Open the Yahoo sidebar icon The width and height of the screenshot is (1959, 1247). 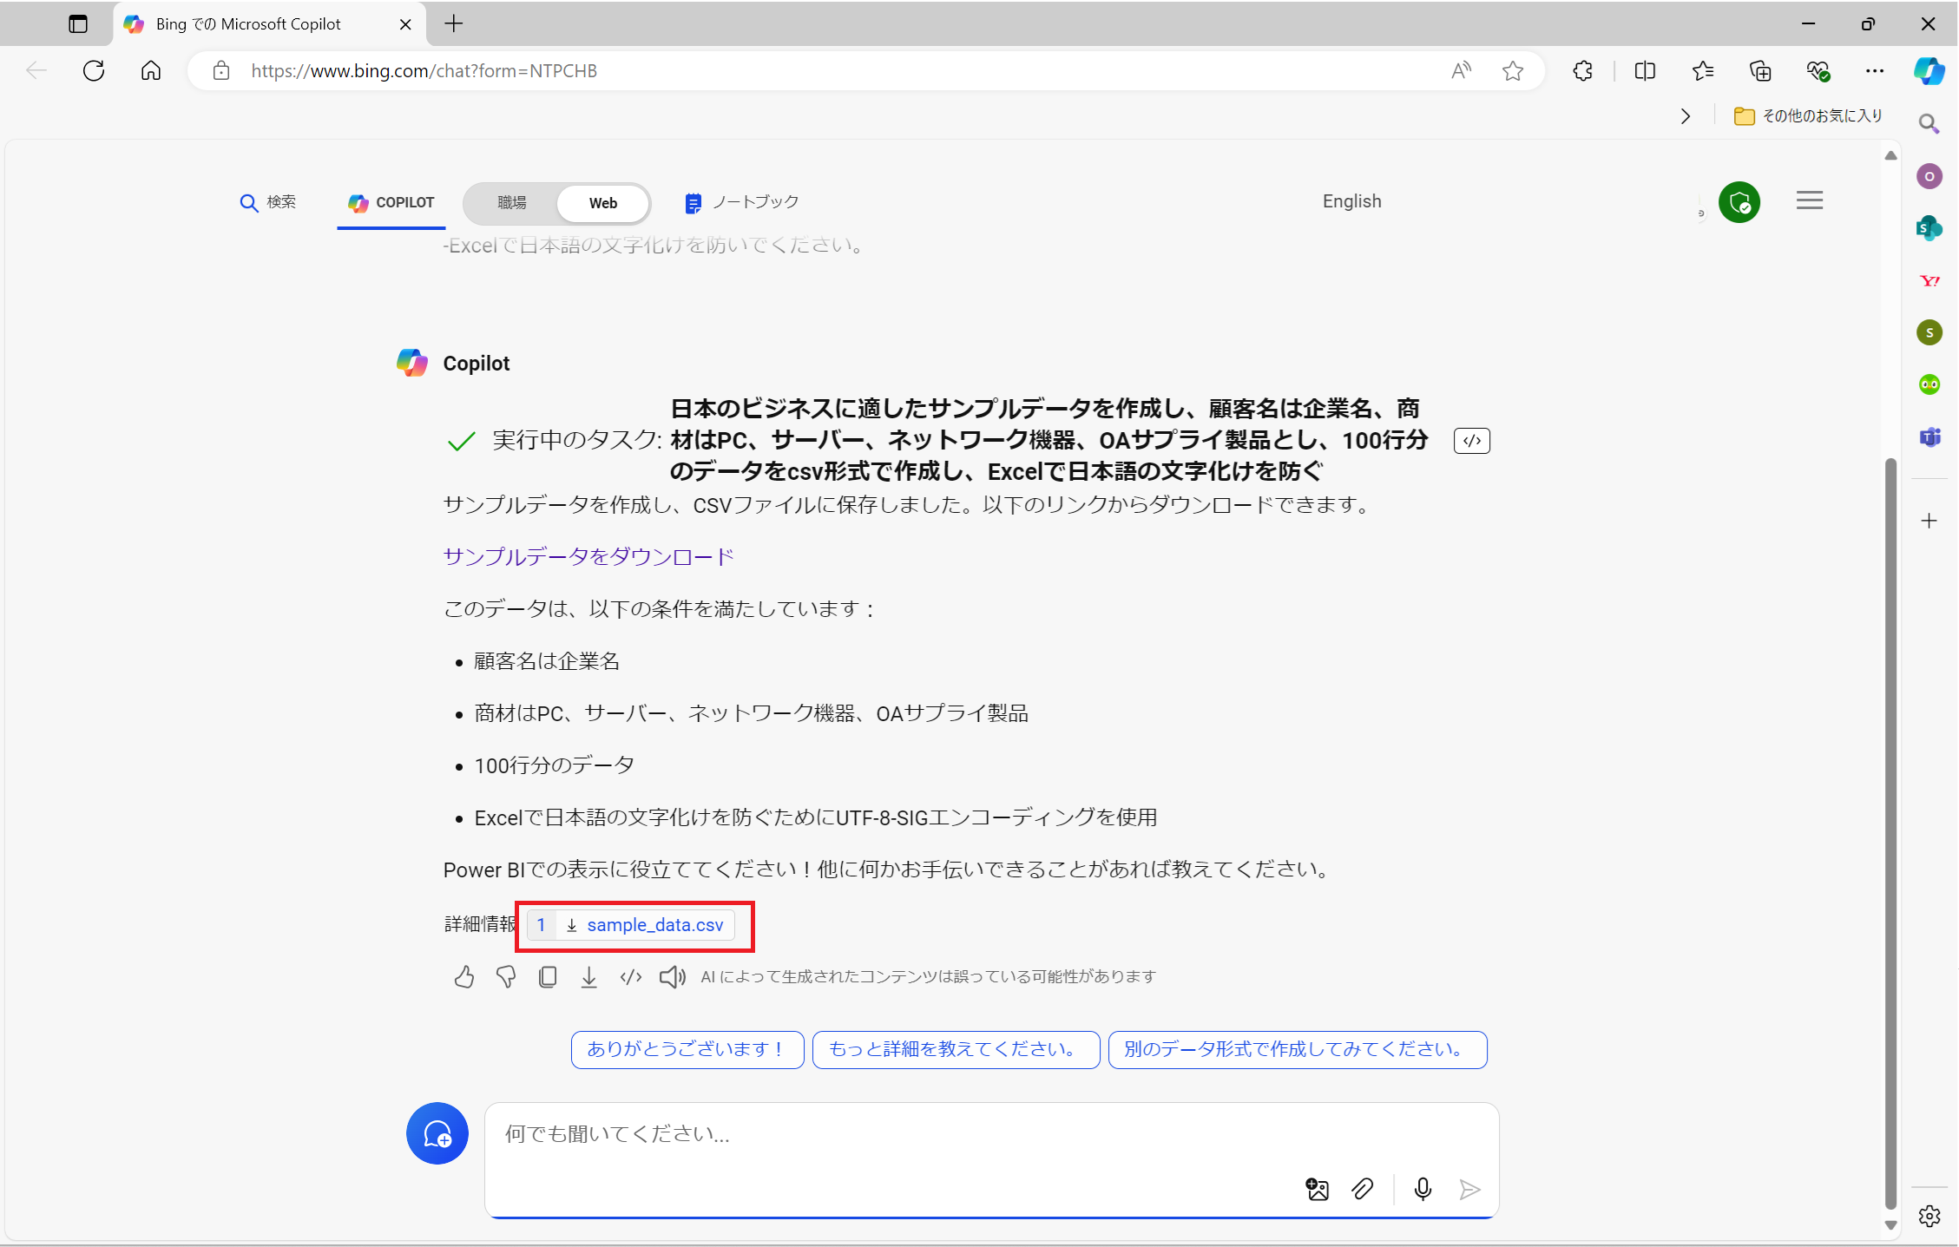coord(1929,280)
